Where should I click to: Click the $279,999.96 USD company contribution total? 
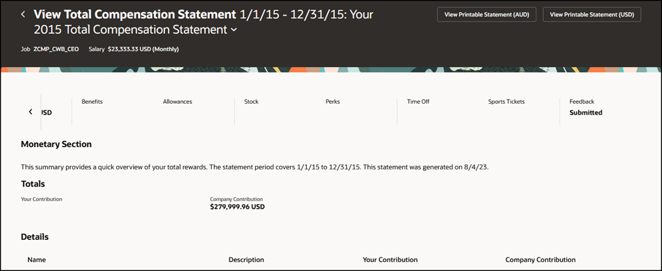[x=237, y=207]
